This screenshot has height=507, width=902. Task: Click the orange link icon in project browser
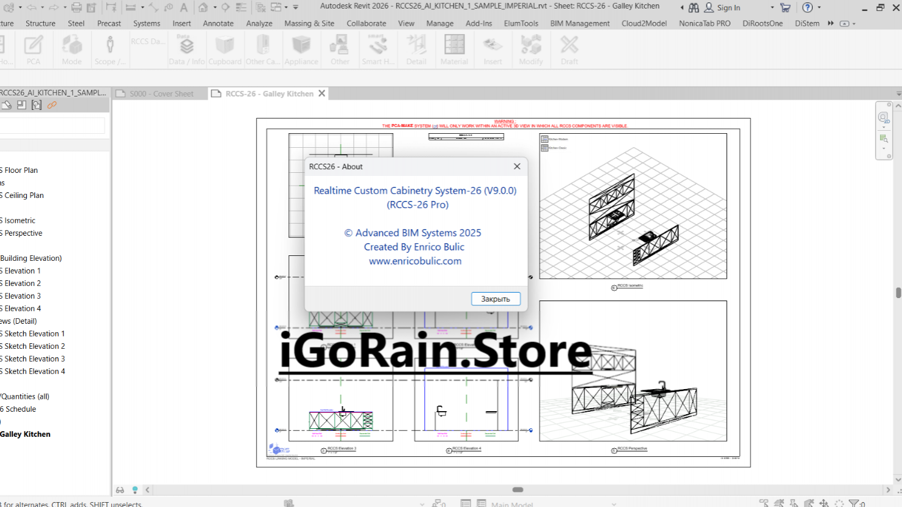point(52,105)
